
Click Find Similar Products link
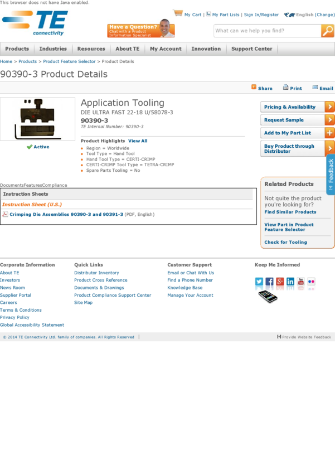(x=290, y=212)
